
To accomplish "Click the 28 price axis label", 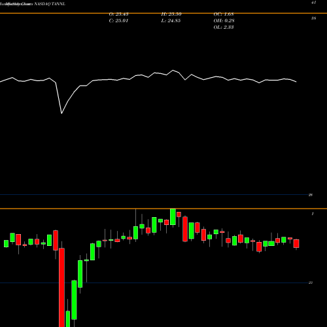I will click(311, 195).
